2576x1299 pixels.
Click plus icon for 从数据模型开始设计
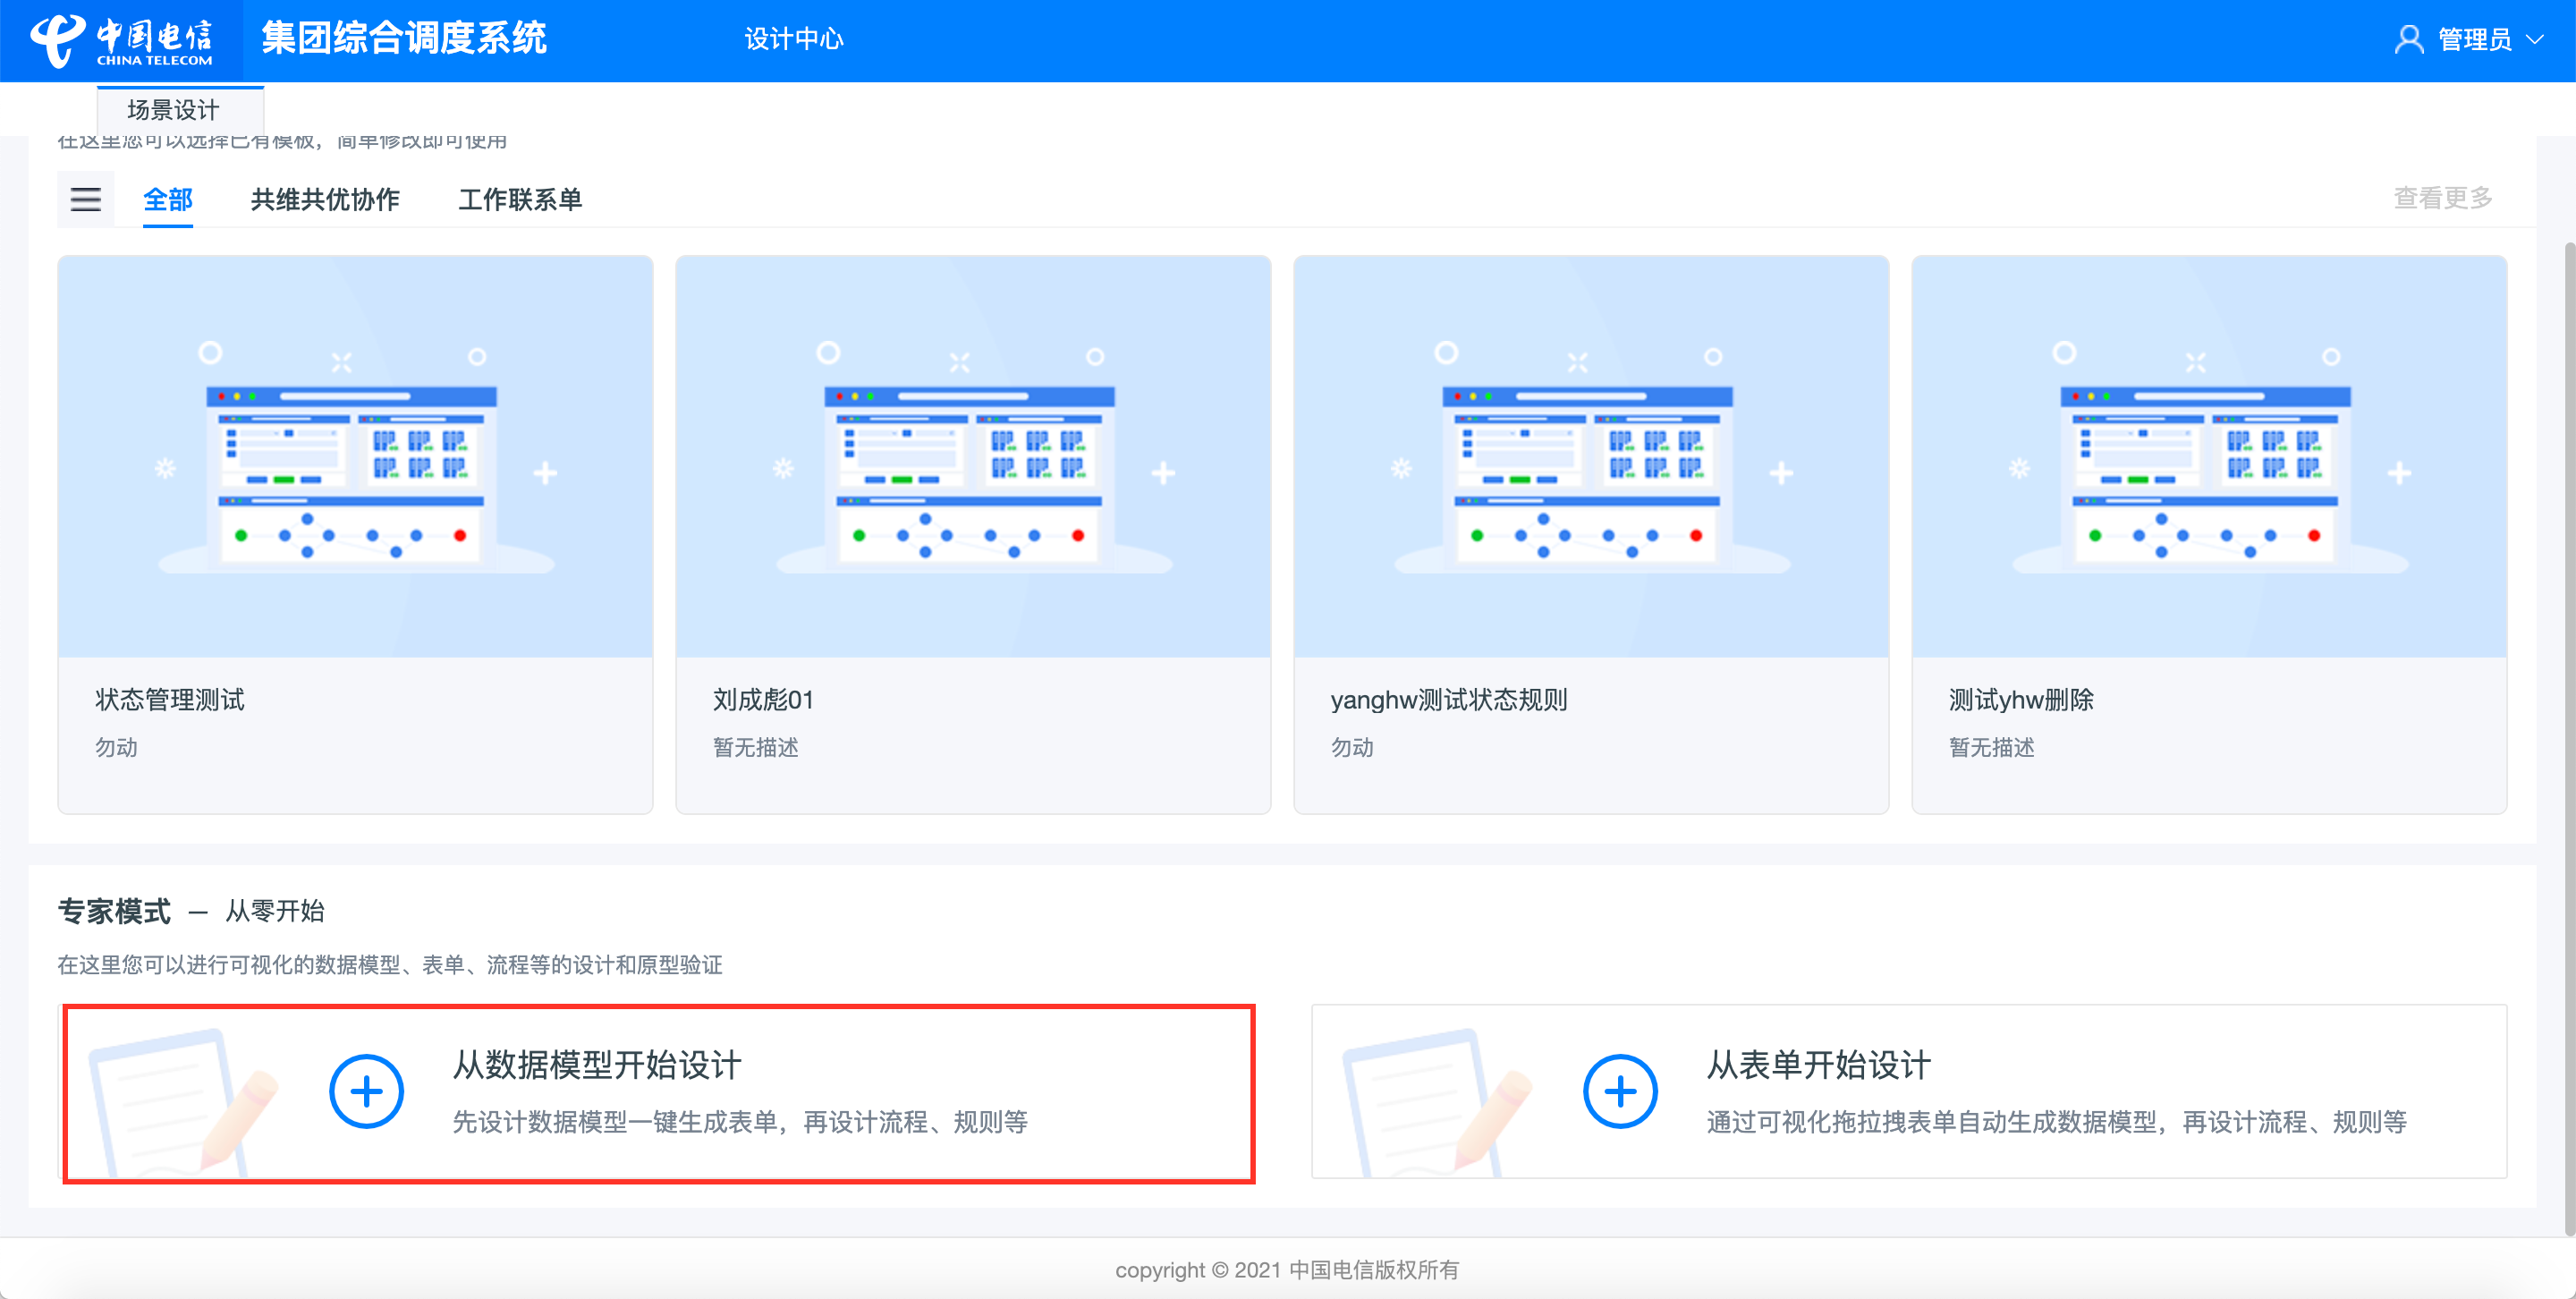[x=366, y=1091]
